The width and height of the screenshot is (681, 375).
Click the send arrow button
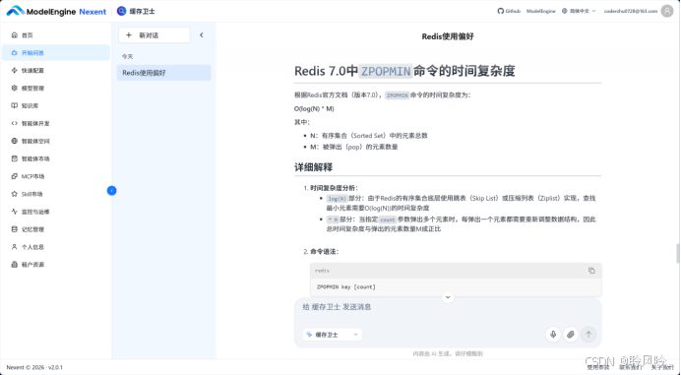pyautogui.click(x=588, y=335)
